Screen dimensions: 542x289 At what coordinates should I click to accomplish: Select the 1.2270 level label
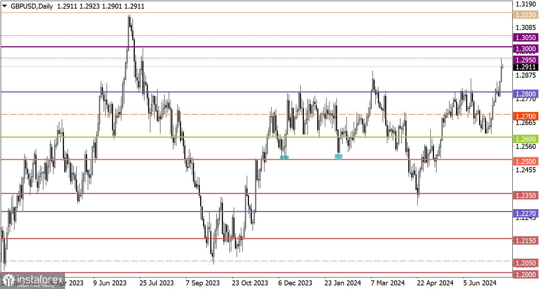point(526,213)
